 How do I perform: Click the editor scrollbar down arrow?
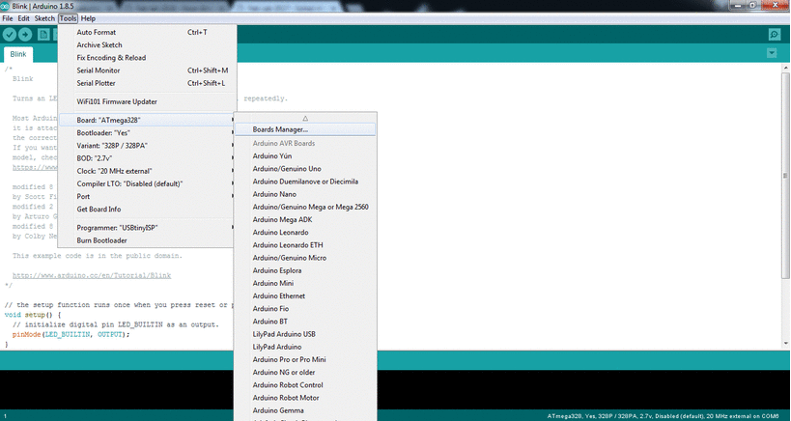(x=785, y=344)
